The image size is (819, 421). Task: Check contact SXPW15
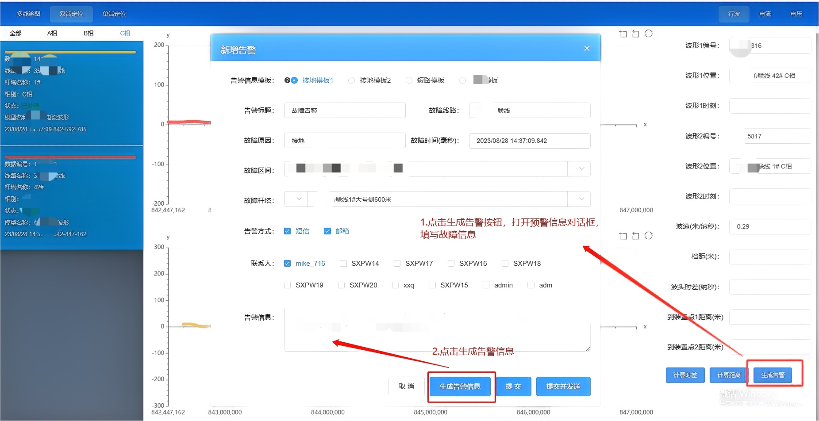tap(432, 285)
